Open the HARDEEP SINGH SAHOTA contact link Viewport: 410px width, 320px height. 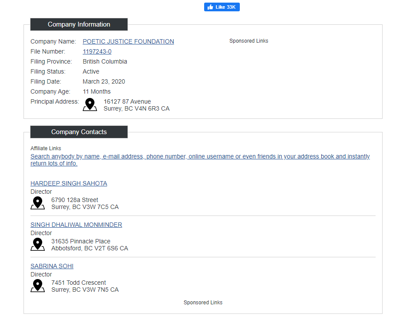tap(69, 183)
